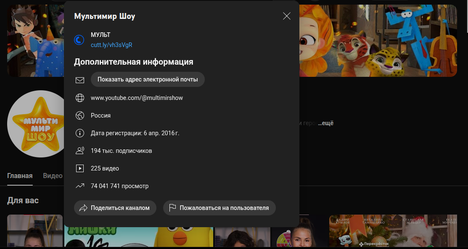This screenshot has height=249, width=468.
Task: Click the info icon by registration date
Action: (80, 133)
